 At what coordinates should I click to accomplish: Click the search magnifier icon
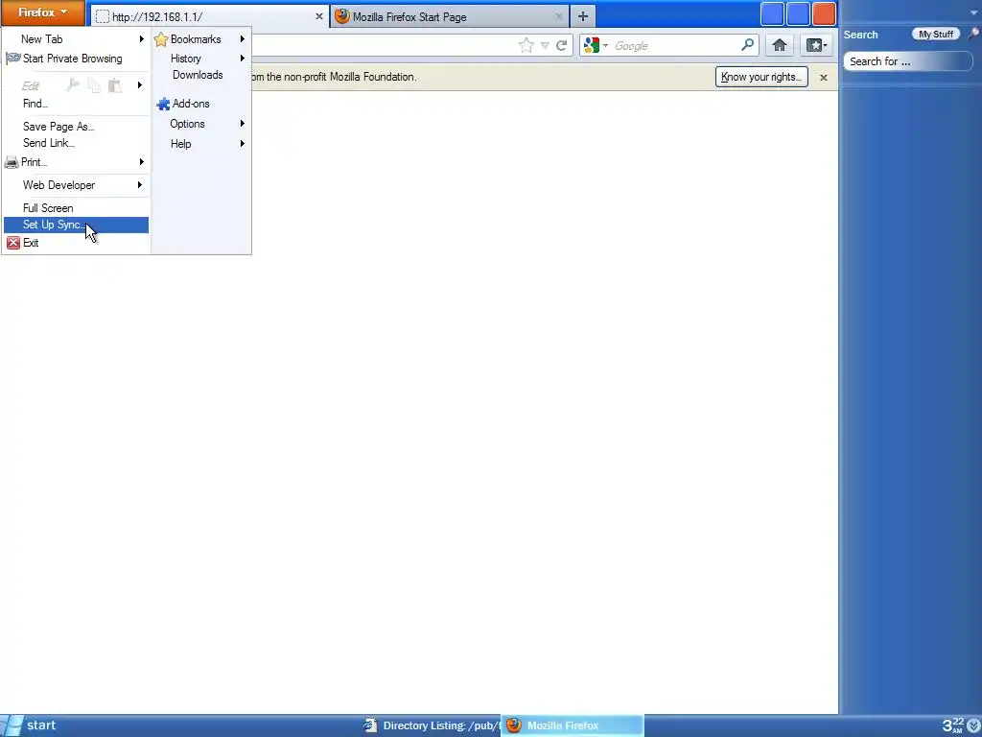pyautogui.click(x=748, y=45)
